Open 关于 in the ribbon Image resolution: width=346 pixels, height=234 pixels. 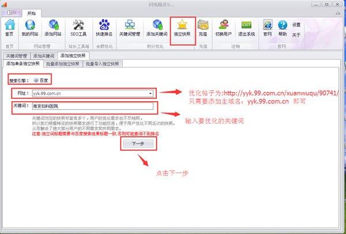tap(296, 35)
